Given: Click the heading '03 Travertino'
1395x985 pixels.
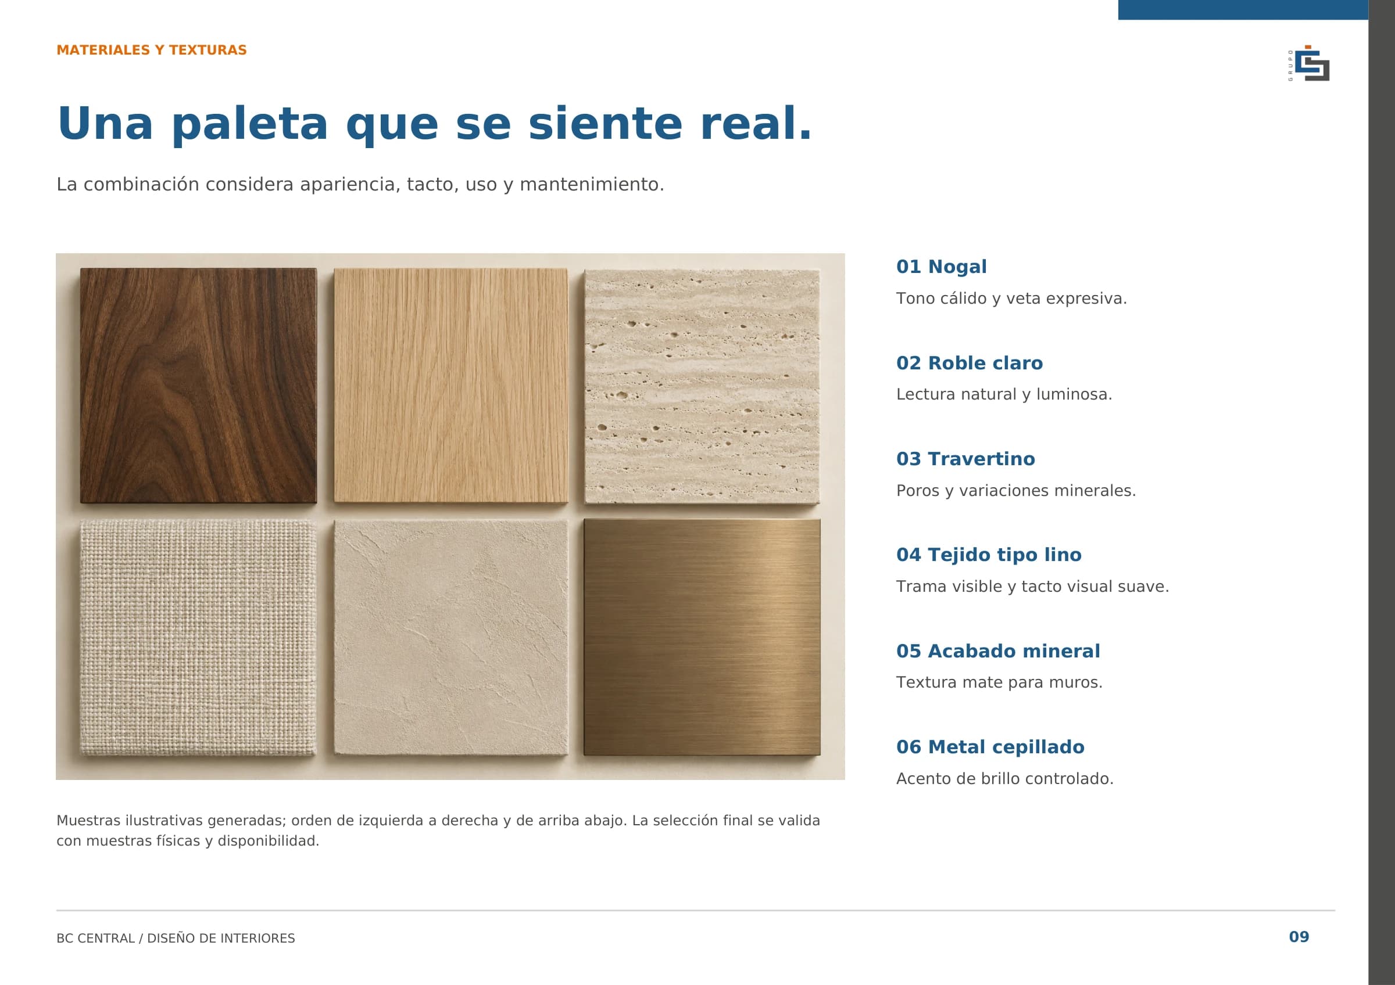Looking at the screenshot, I should (x=965, y=459).
